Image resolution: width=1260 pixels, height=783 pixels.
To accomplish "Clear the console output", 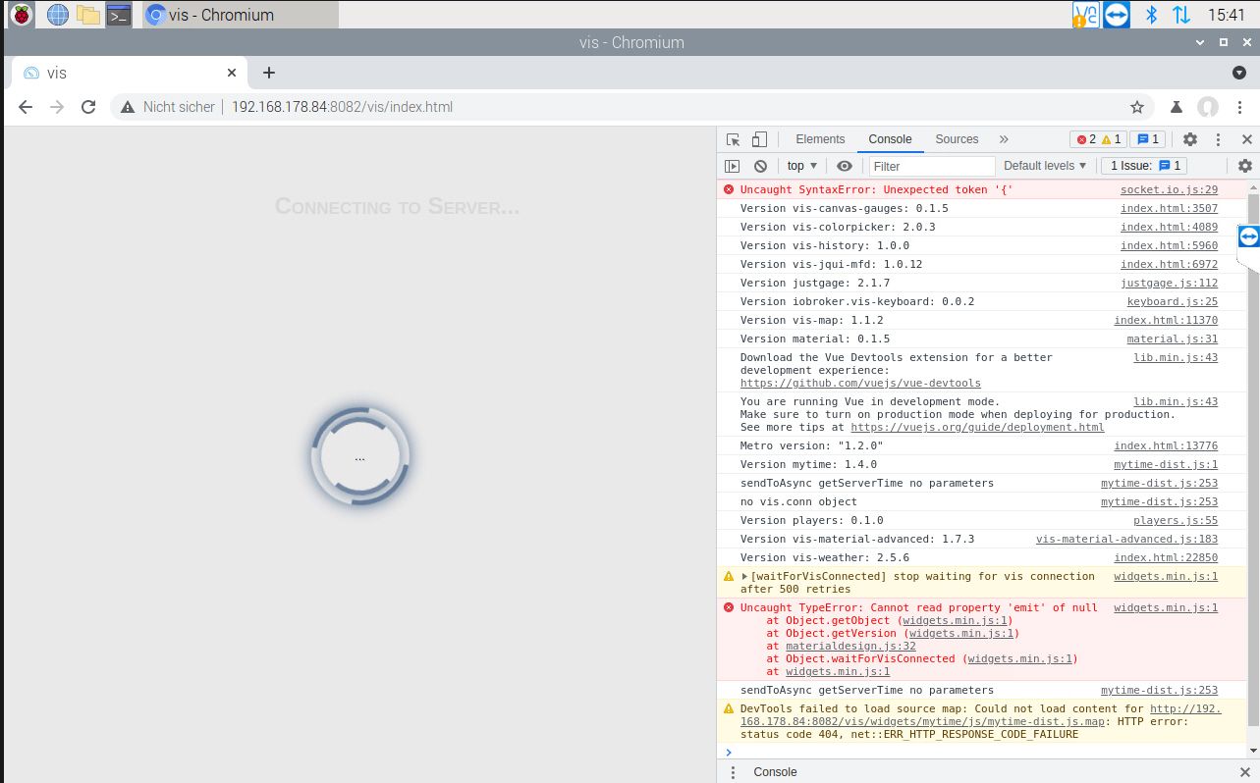I will [760, 166].
